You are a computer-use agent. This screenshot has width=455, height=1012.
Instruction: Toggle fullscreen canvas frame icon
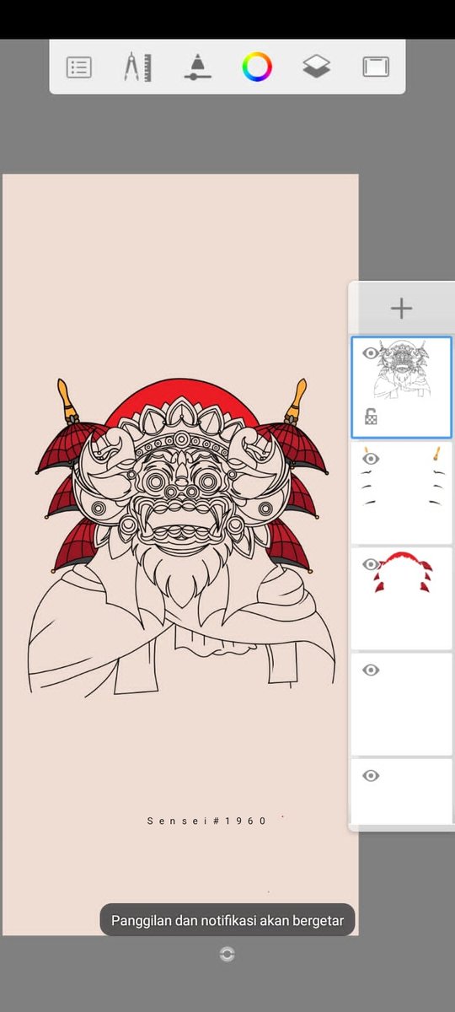coord(376,67)
